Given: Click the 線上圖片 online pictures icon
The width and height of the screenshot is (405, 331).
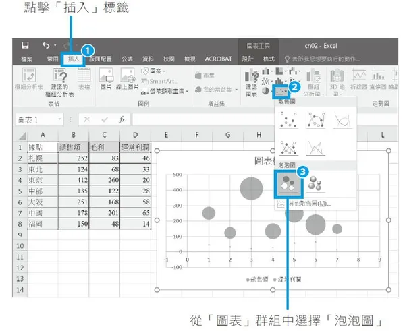Looking at the screenshot, I should coord(128,75).
